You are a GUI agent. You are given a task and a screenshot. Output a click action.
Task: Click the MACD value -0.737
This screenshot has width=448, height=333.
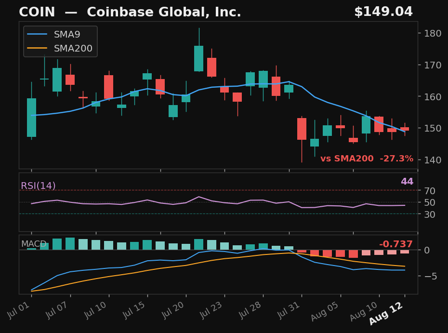click(x=395, y=244)
